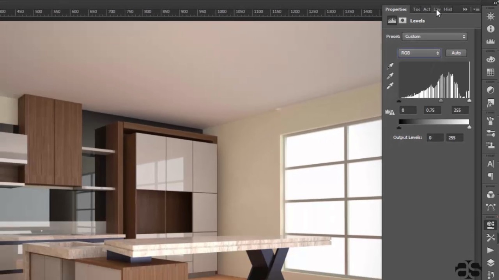Open the Character panel icon
The height and width of the screenshot is (280, 499).
[x=490, y=164]
